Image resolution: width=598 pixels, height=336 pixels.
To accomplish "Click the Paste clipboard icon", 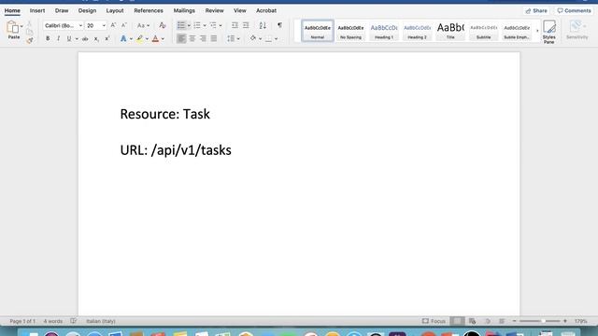I will click(x=12, y=27).
